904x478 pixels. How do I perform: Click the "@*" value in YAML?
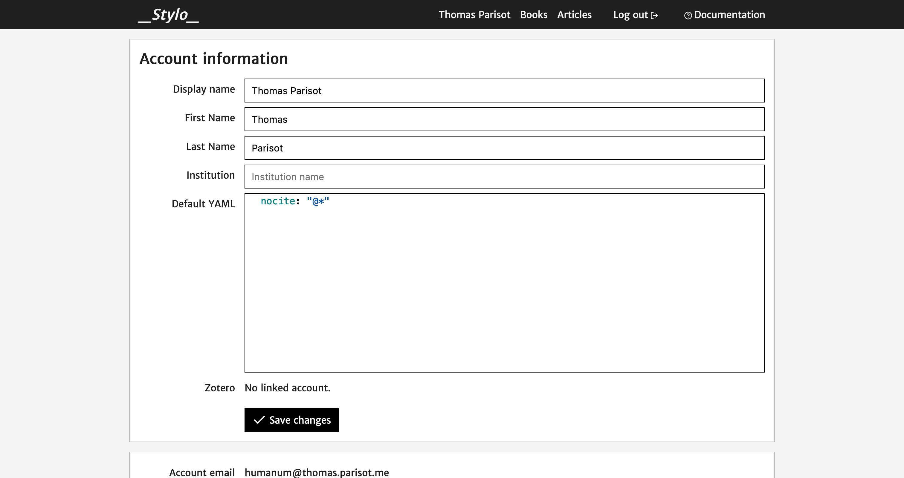tap(318, 201)
